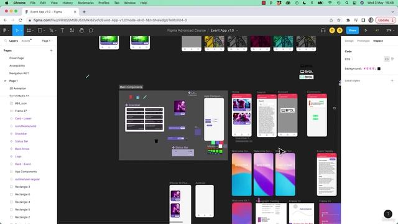This screenshot has height=224, width=398.
Task: Select the Move tool
Action: pyautogui.click(x=17, y=30)
